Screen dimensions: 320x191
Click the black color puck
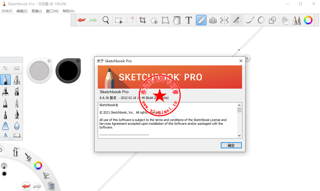click(68, 71)
